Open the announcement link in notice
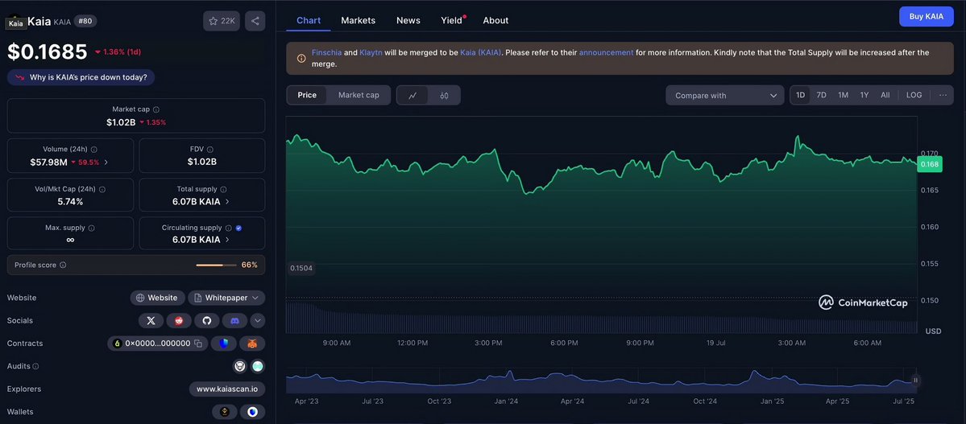 [x=606, y=53]
